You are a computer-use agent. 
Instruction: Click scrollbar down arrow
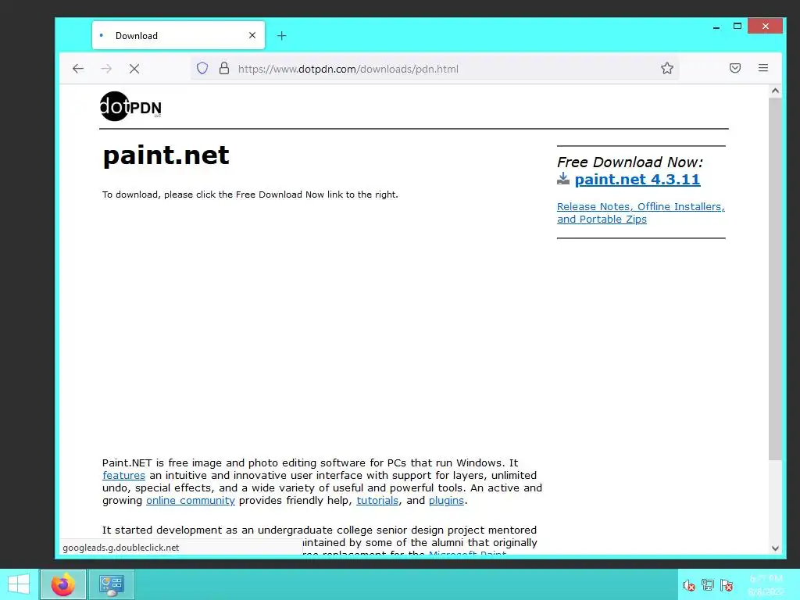[775, 548]
